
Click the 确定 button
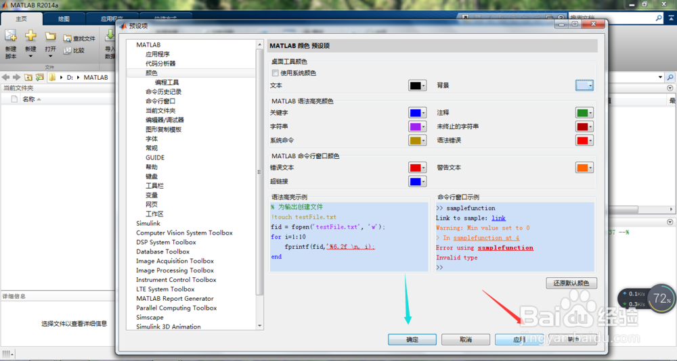(x=412, y=339)
